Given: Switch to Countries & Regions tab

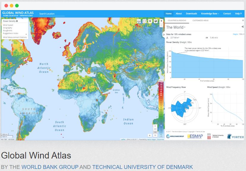Looking at the screenshot, I should (177, 21).
